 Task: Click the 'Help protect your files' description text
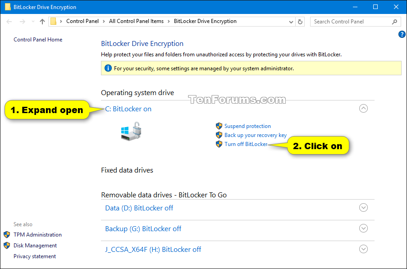tap(221, 55)
